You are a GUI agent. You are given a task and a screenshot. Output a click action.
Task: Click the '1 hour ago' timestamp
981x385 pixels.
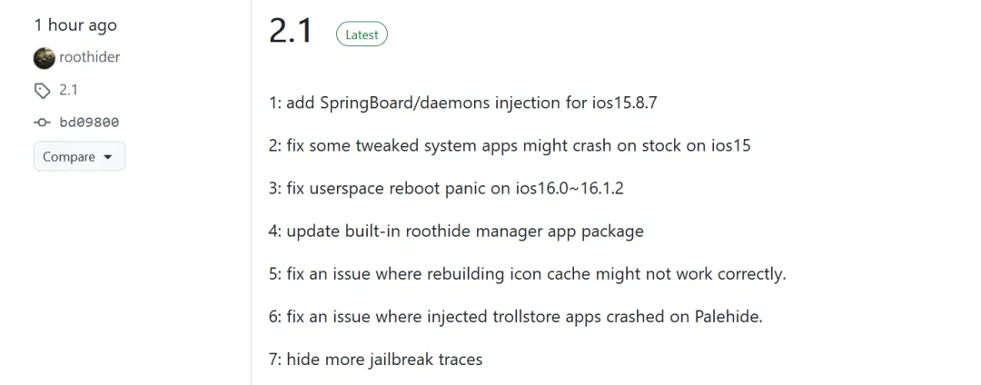point(75,25)
